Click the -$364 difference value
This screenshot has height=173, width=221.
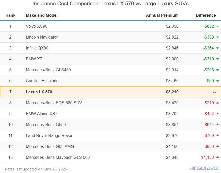[x=209, y=48]
